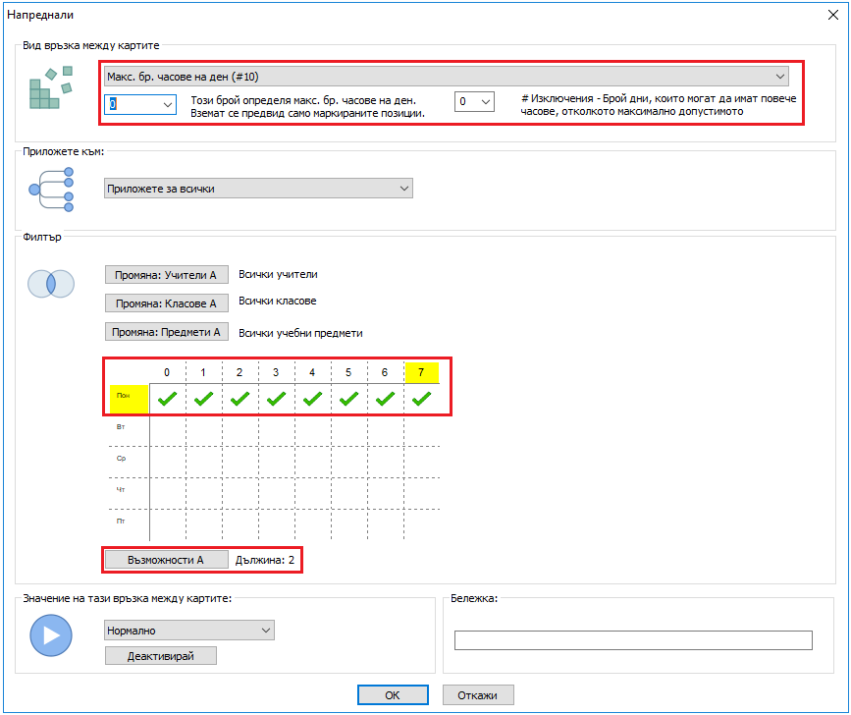Uncheck the Monday period 5 green checkmark
The width and height of the screenshot is (851, 715).
click(x=348, y=399)
